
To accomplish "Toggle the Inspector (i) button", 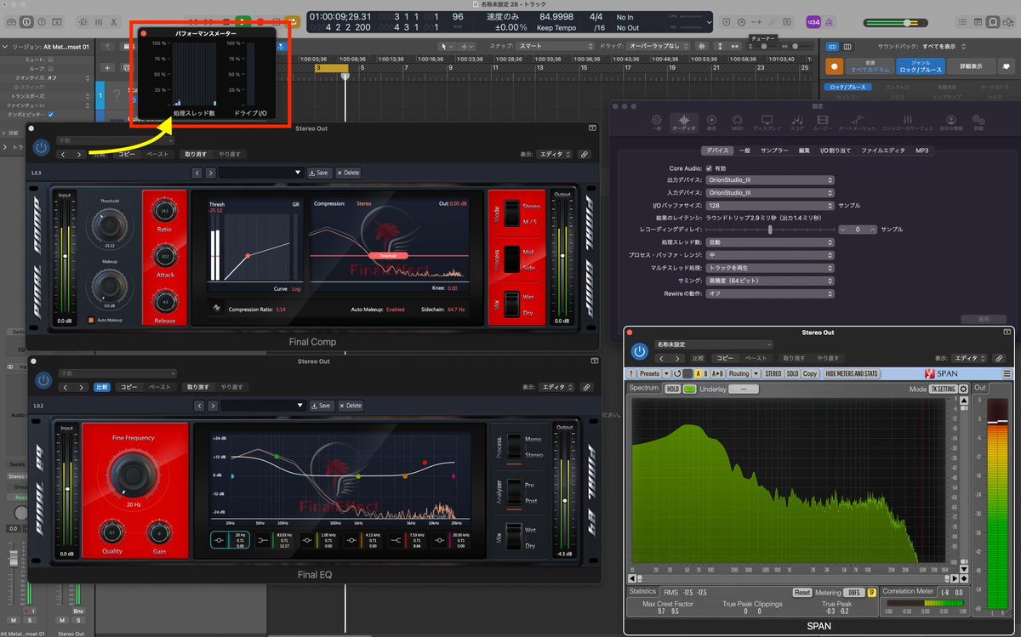I will 26,20.
